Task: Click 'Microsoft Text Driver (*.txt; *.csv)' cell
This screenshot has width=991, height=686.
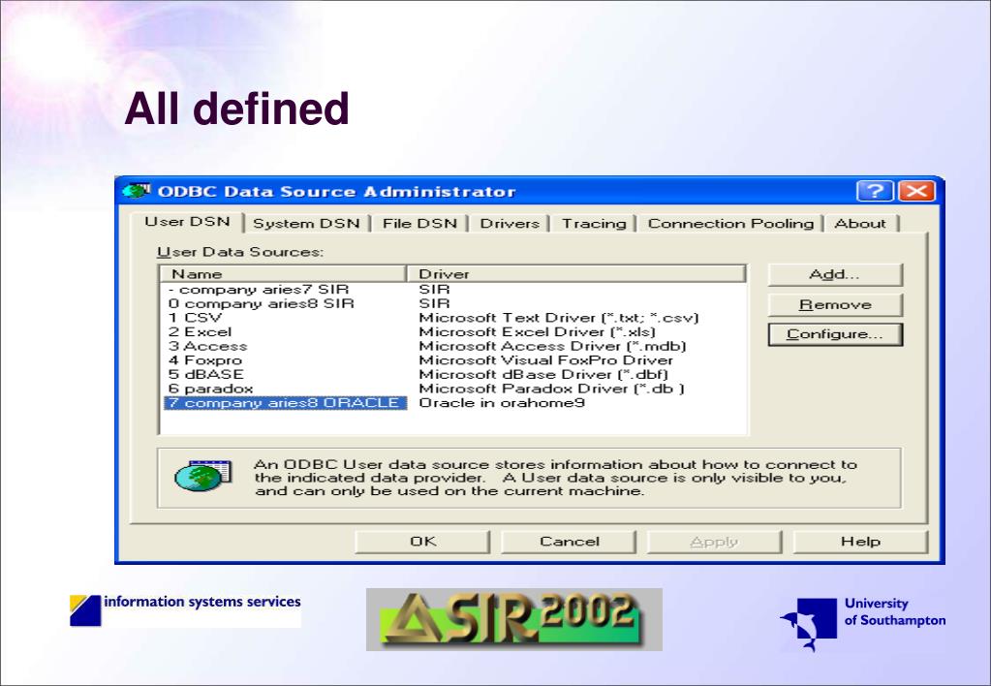Action: (559, 318)
